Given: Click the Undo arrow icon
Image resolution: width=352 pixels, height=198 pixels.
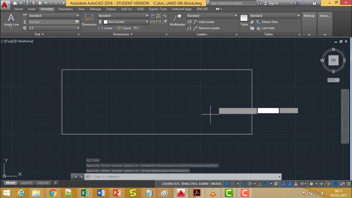Looking at the screenshot, I should click(46, 3).
